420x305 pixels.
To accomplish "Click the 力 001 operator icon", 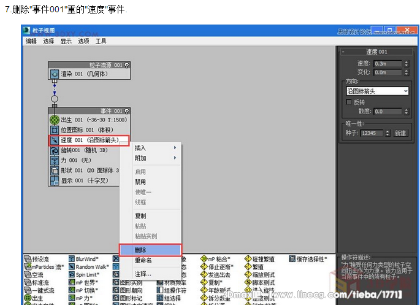I will pyautogui.click(x=55, y=161).
